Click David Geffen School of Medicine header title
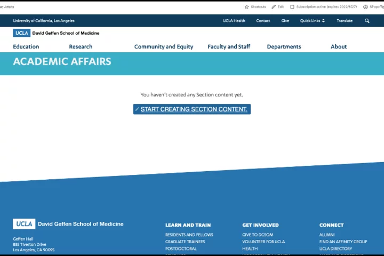Viewport: 384px width, 256px height. [x=66, y=33]
